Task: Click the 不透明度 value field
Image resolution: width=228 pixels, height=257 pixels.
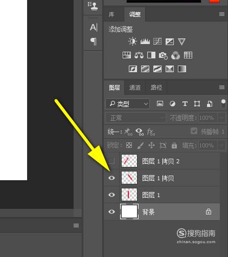Action: 208,118
